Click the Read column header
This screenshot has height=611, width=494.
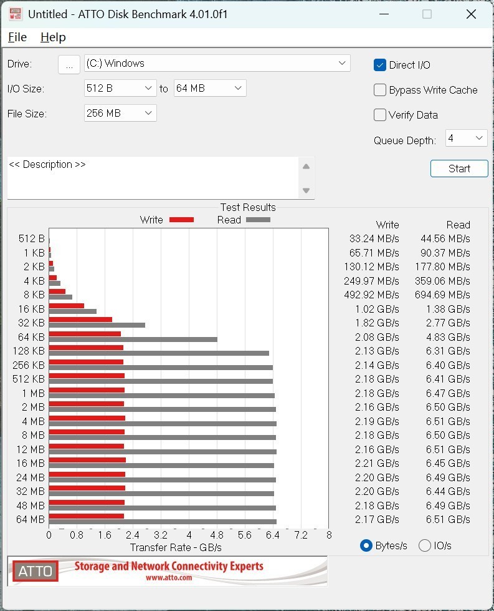tap(458, 225)
